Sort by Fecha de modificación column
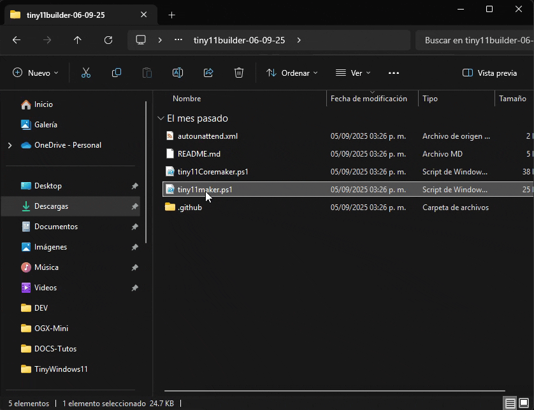The width and height of the screenshot is (534, 410). click(x=368, y=99)
